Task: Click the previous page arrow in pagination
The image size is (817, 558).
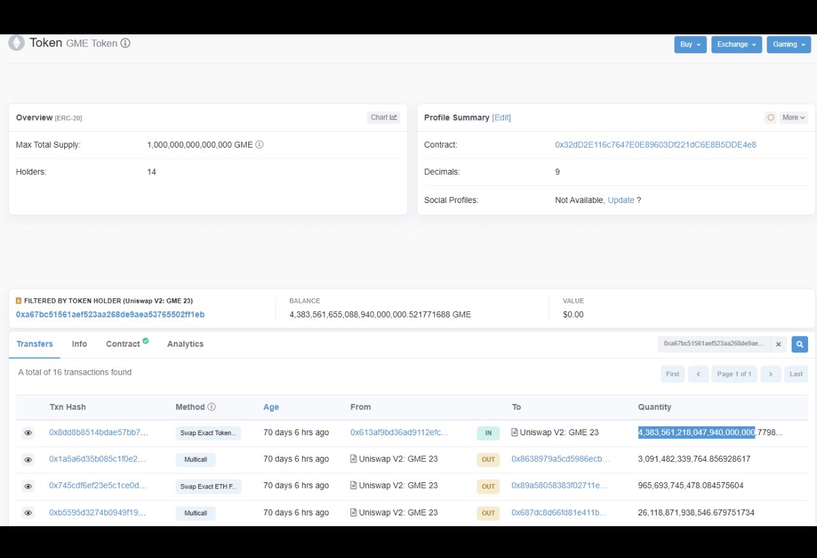Action: coord(698,374)
